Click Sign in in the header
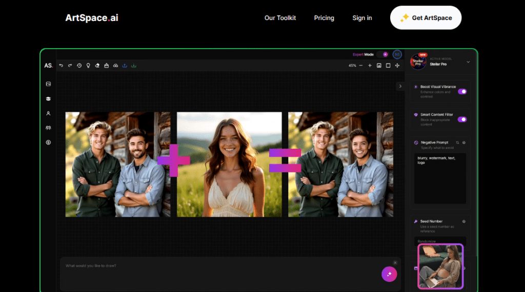Screen dimensions: 525x292 [x=362, y=18]
